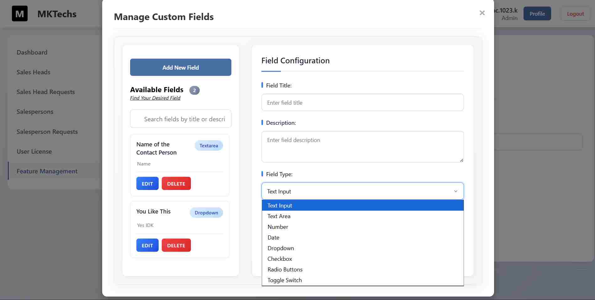This screenshot has width=595, height=300.
Task: Open Feature Management in the sidebar
Action: tap(47, 171)
